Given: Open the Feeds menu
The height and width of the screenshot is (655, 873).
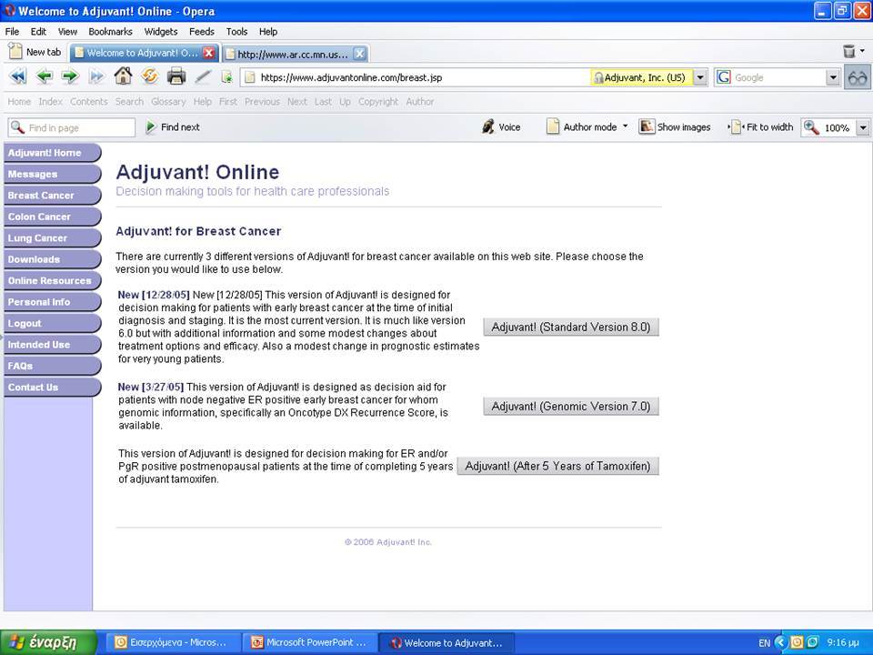Looking at the screenshot, I should click(x=202, y=32).
